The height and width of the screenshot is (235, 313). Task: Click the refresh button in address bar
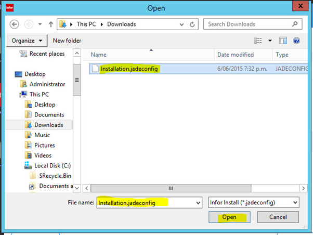coord(193,24)
